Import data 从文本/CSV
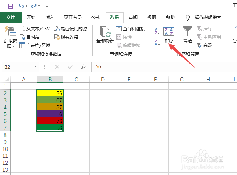 (35, 29)
